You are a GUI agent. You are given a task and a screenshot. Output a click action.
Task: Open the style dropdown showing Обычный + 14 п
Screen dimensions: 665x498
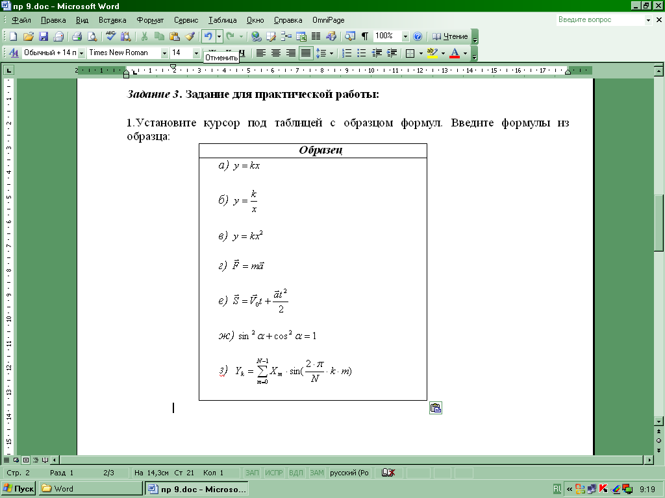pyautogui.click(x=81, y=53)
